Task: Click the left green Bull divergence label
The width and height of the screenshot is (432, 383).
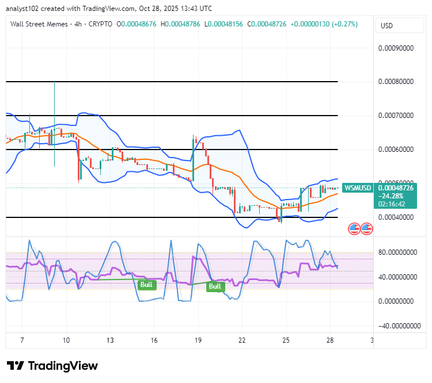Action: pyautogui.click(x=147, y=285)
